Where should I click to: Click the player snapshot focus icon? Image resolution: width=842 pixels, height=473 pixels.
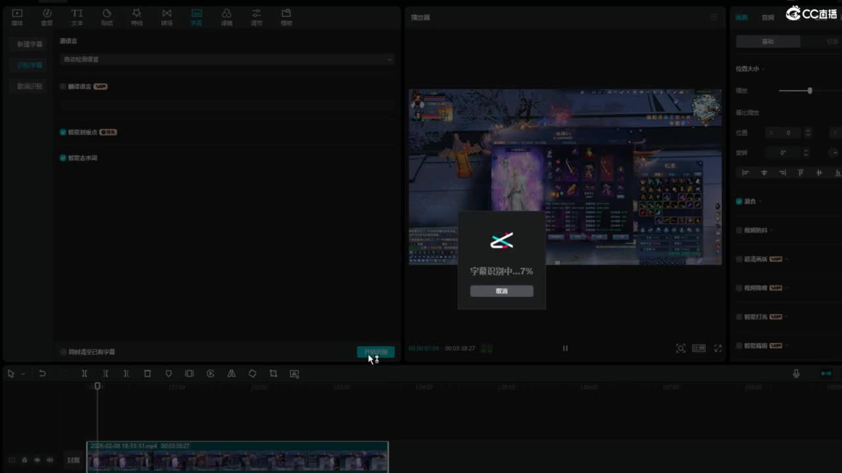pos(681,348)
